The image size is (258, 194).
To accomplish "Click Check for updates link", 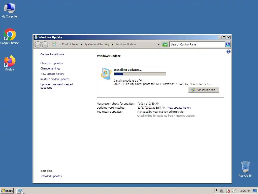I will coord(51,63).
